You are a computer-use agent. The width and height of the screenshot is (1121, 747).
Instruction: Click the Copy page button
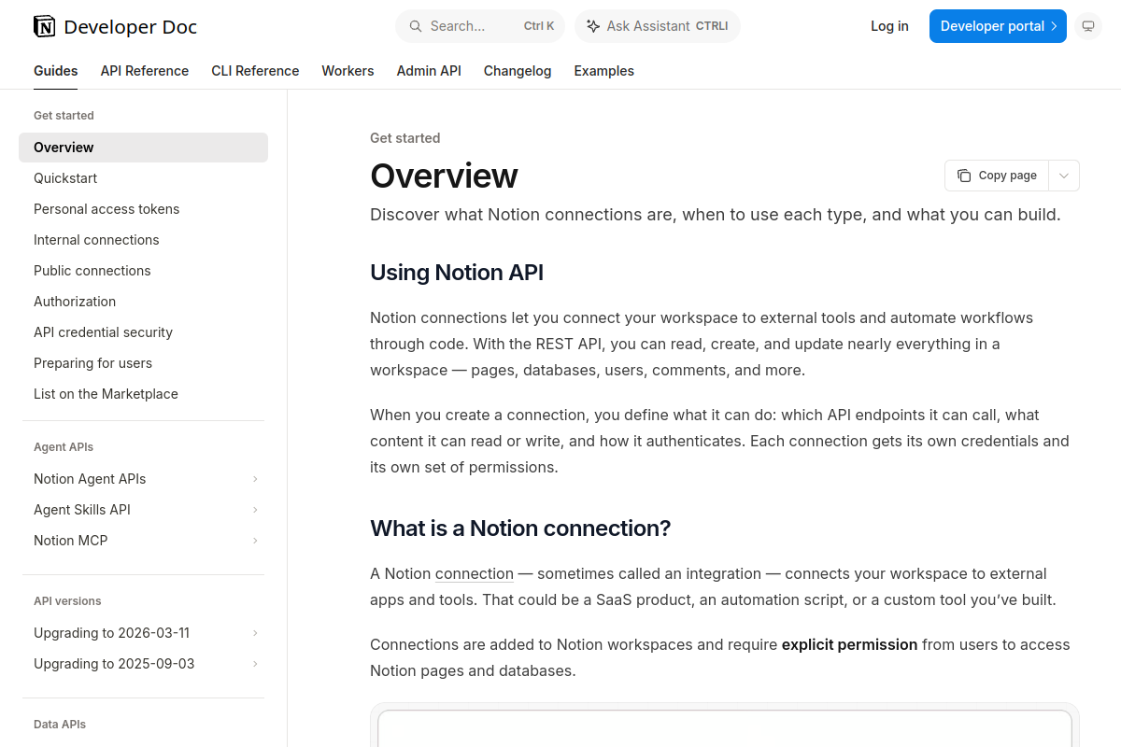click(x=998, y=176)
